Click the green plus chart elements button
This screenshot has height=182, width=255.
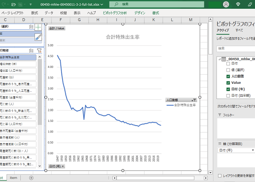(x=38, y=27)
